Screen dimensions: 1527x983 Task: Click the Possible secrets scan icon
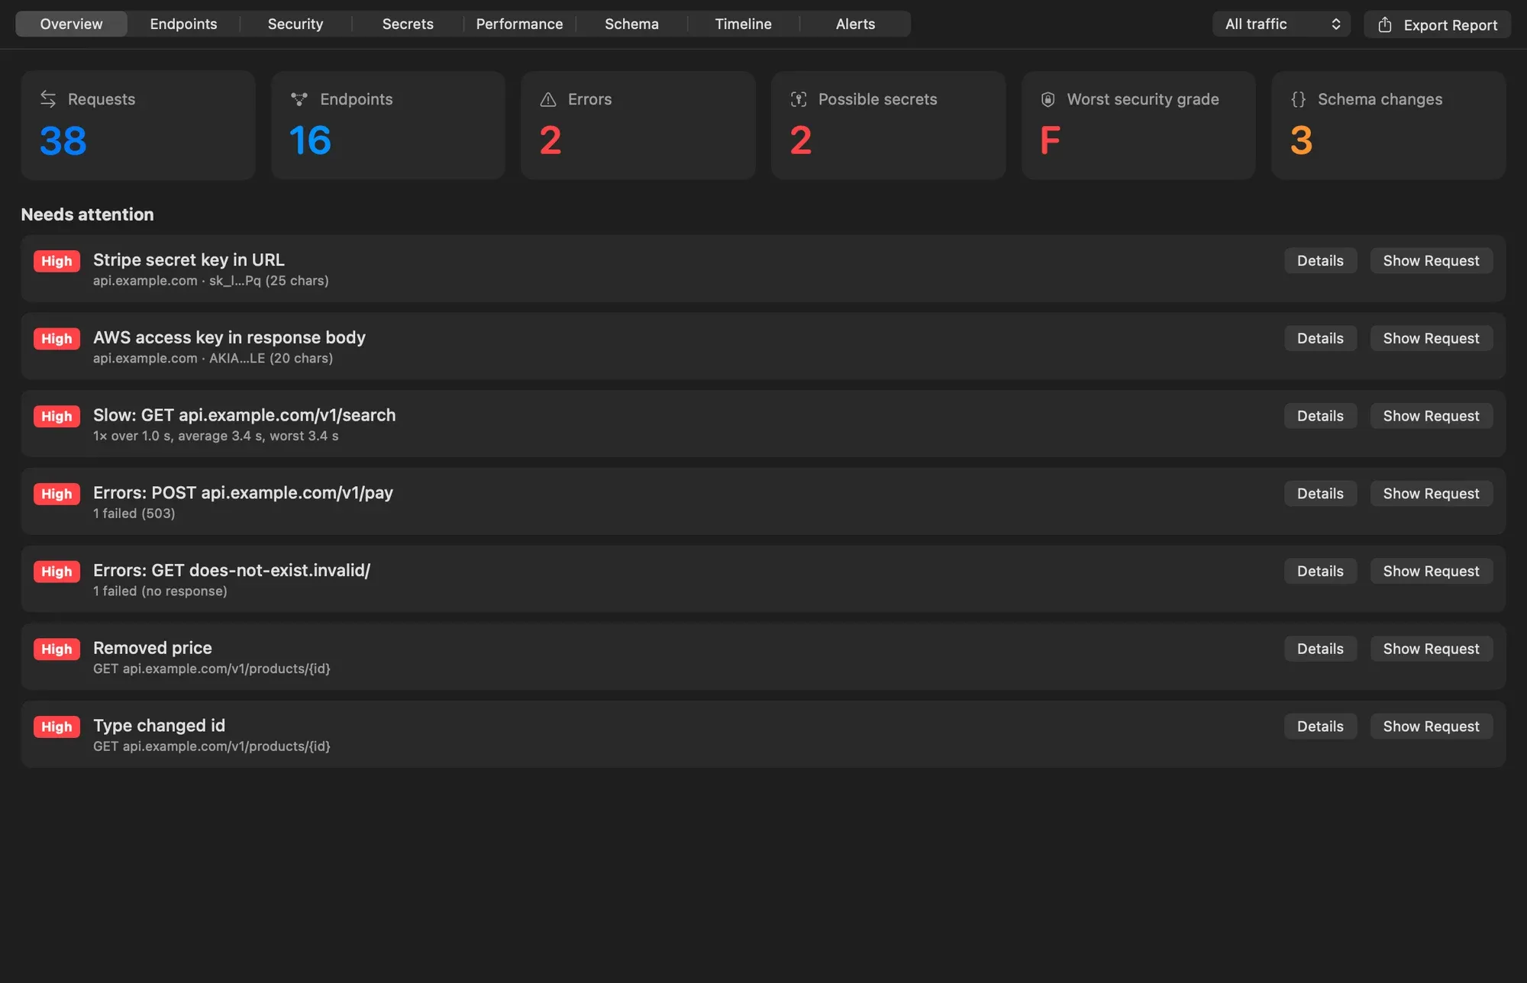(x=799, y=99)
